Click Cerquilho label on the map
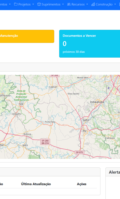The width and height of the screenshot is (120, 199). point(17,114)
